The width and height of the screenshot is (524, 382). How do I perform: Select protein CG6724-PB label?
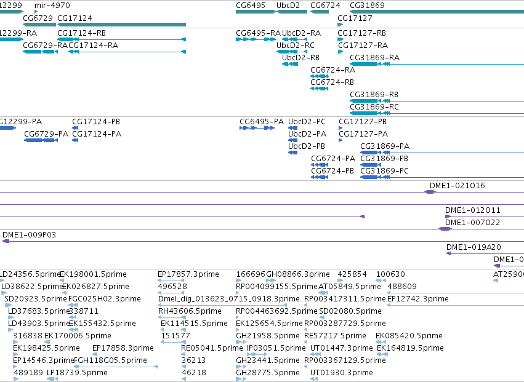(x=333, y=171)
